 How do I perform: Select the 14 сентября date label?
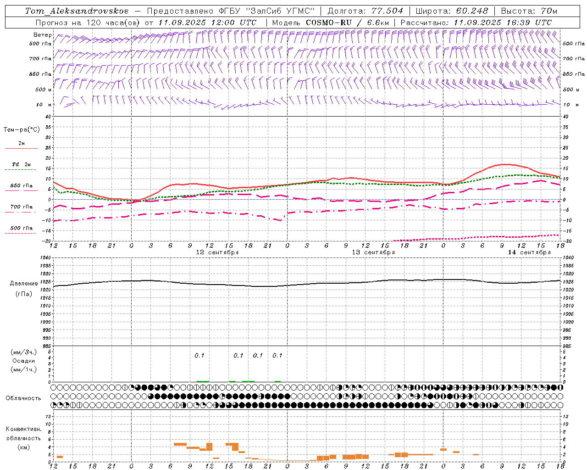tap(529, 252)
